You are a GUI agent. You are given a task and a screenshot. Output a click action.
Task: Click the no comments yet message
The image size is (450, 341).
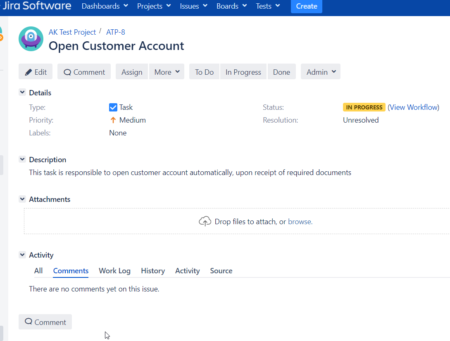click(94, 289)
